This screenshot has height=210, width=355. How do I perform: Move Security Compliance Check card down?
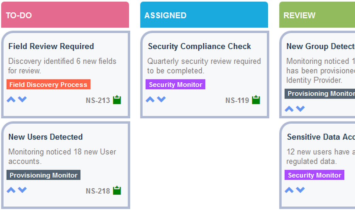coord(161,99)
